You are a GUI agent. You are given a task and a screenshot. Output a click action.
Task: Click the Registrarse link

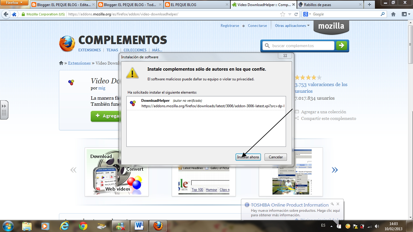[230, 26]
